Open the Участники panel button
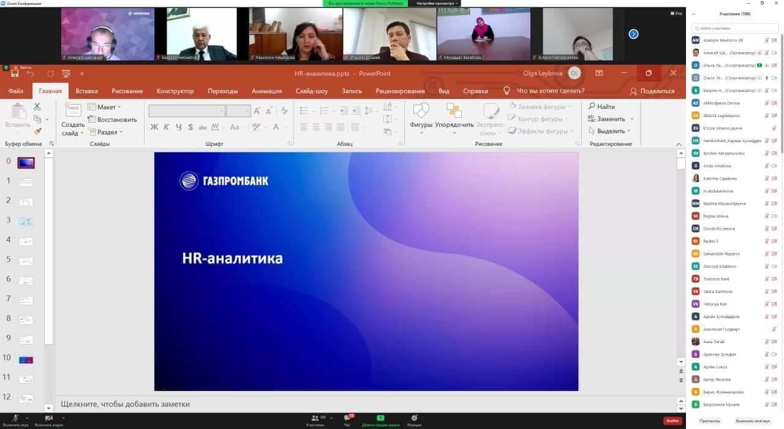This screenshot has width=784, height=429. tap(315, 420)
